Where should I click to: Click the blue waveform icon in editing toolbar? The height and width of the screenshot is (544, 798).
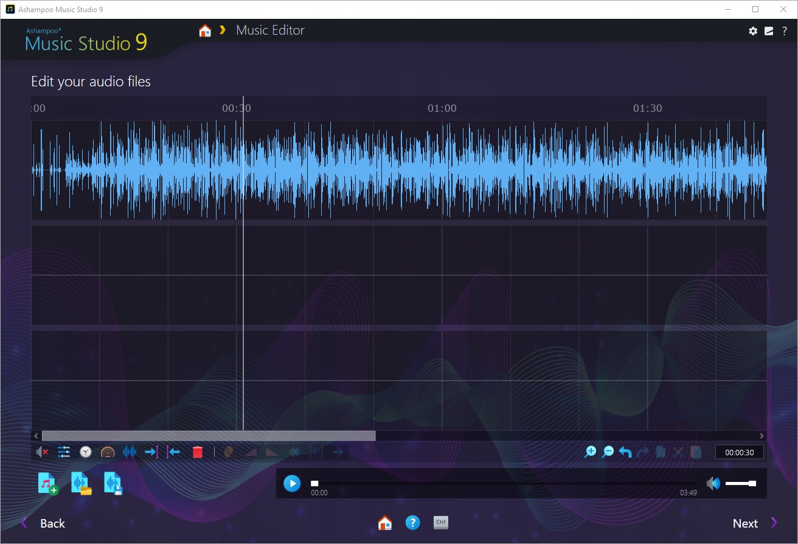130,452
